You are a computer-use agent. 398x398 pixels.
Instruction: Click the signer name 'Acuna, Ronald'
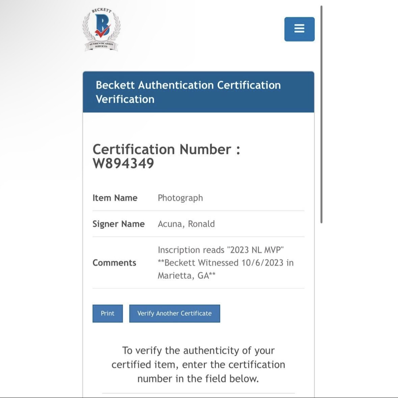coord(186,224)
